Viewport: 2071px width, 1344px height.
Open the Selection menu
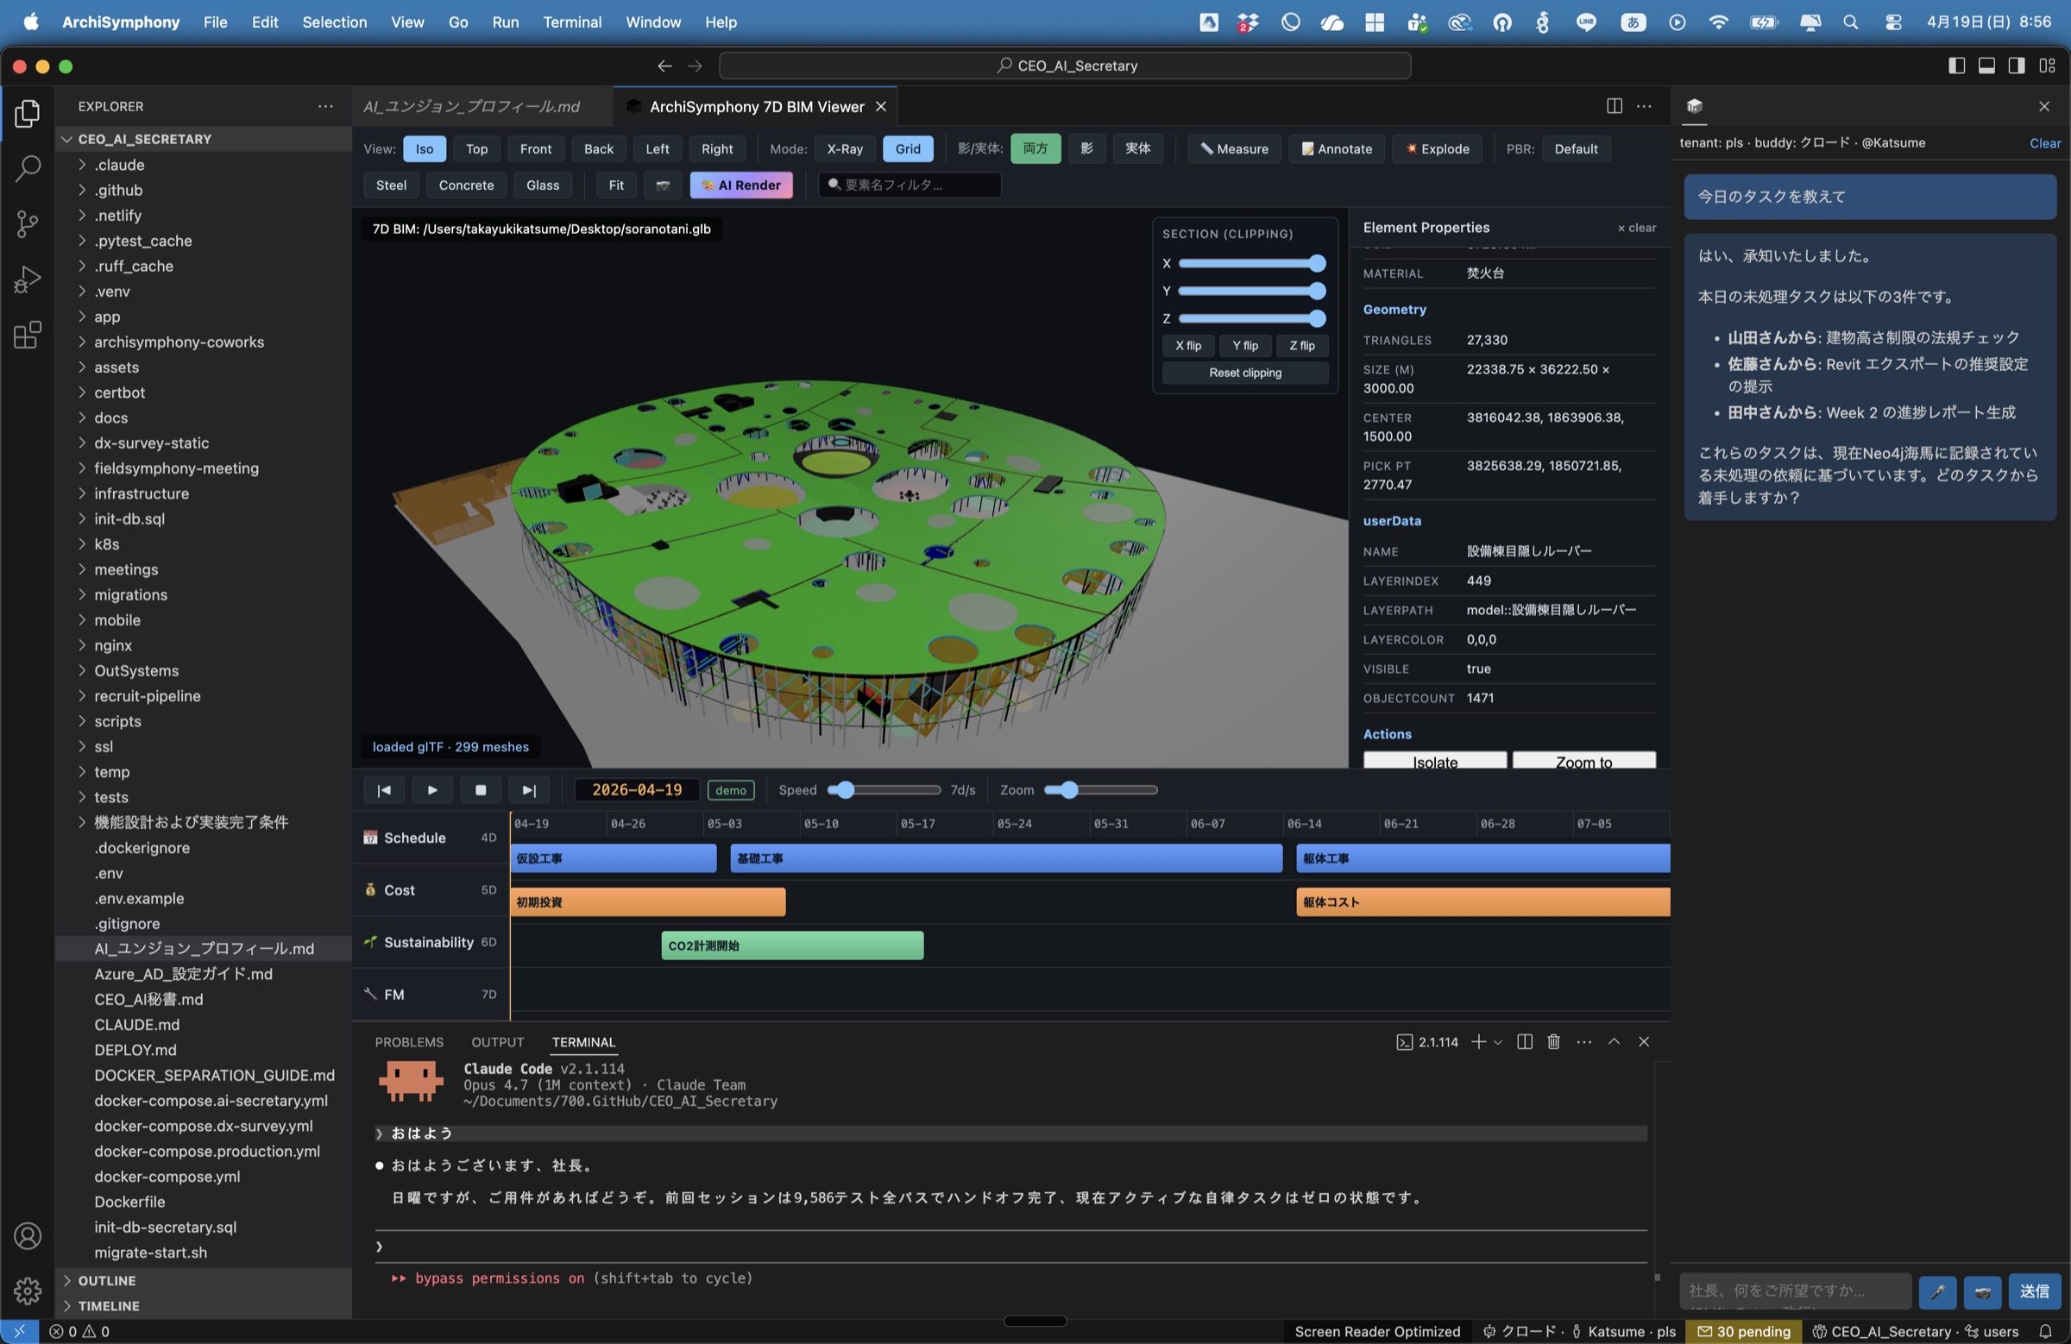click(334, 22)
